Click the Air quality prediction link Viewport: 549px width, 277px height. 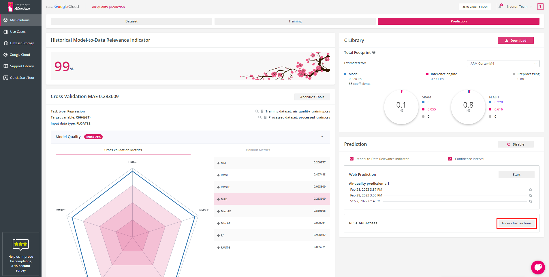(108, 7)
